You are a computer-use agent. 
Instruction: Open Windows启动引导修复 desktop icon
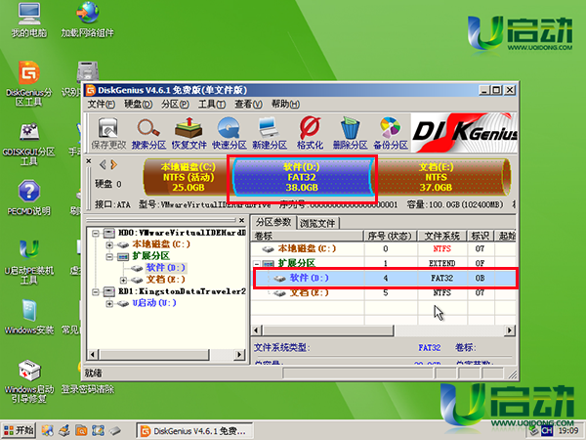(x=28, y=381)
